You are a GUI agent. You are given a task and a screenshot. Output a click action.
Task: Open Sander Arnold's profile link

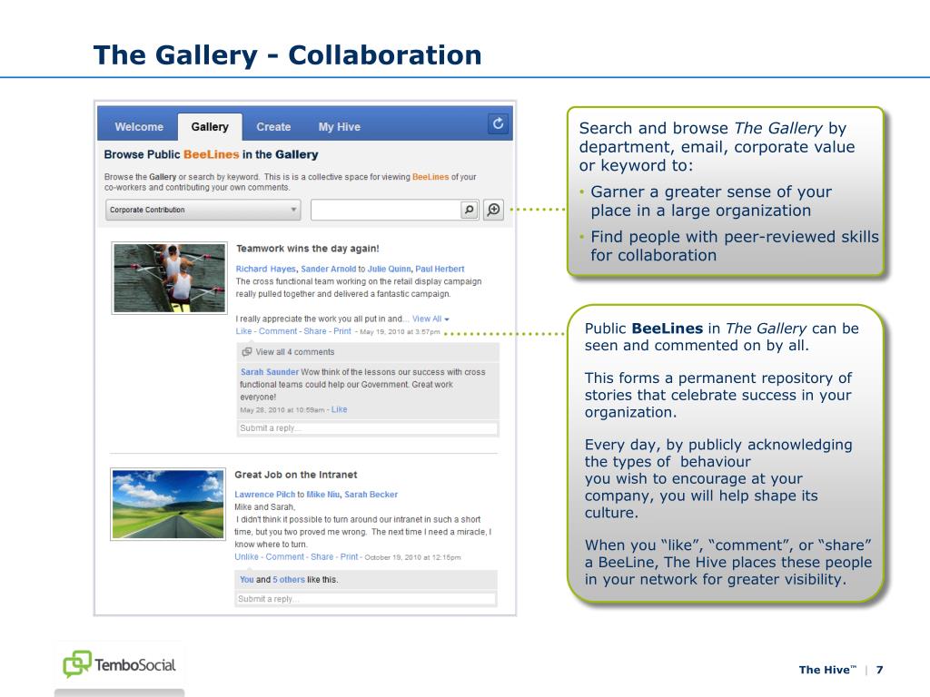tap(329, 269)
